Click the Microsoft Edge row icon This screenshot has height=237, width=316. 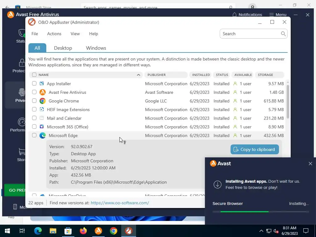point(43,135)
